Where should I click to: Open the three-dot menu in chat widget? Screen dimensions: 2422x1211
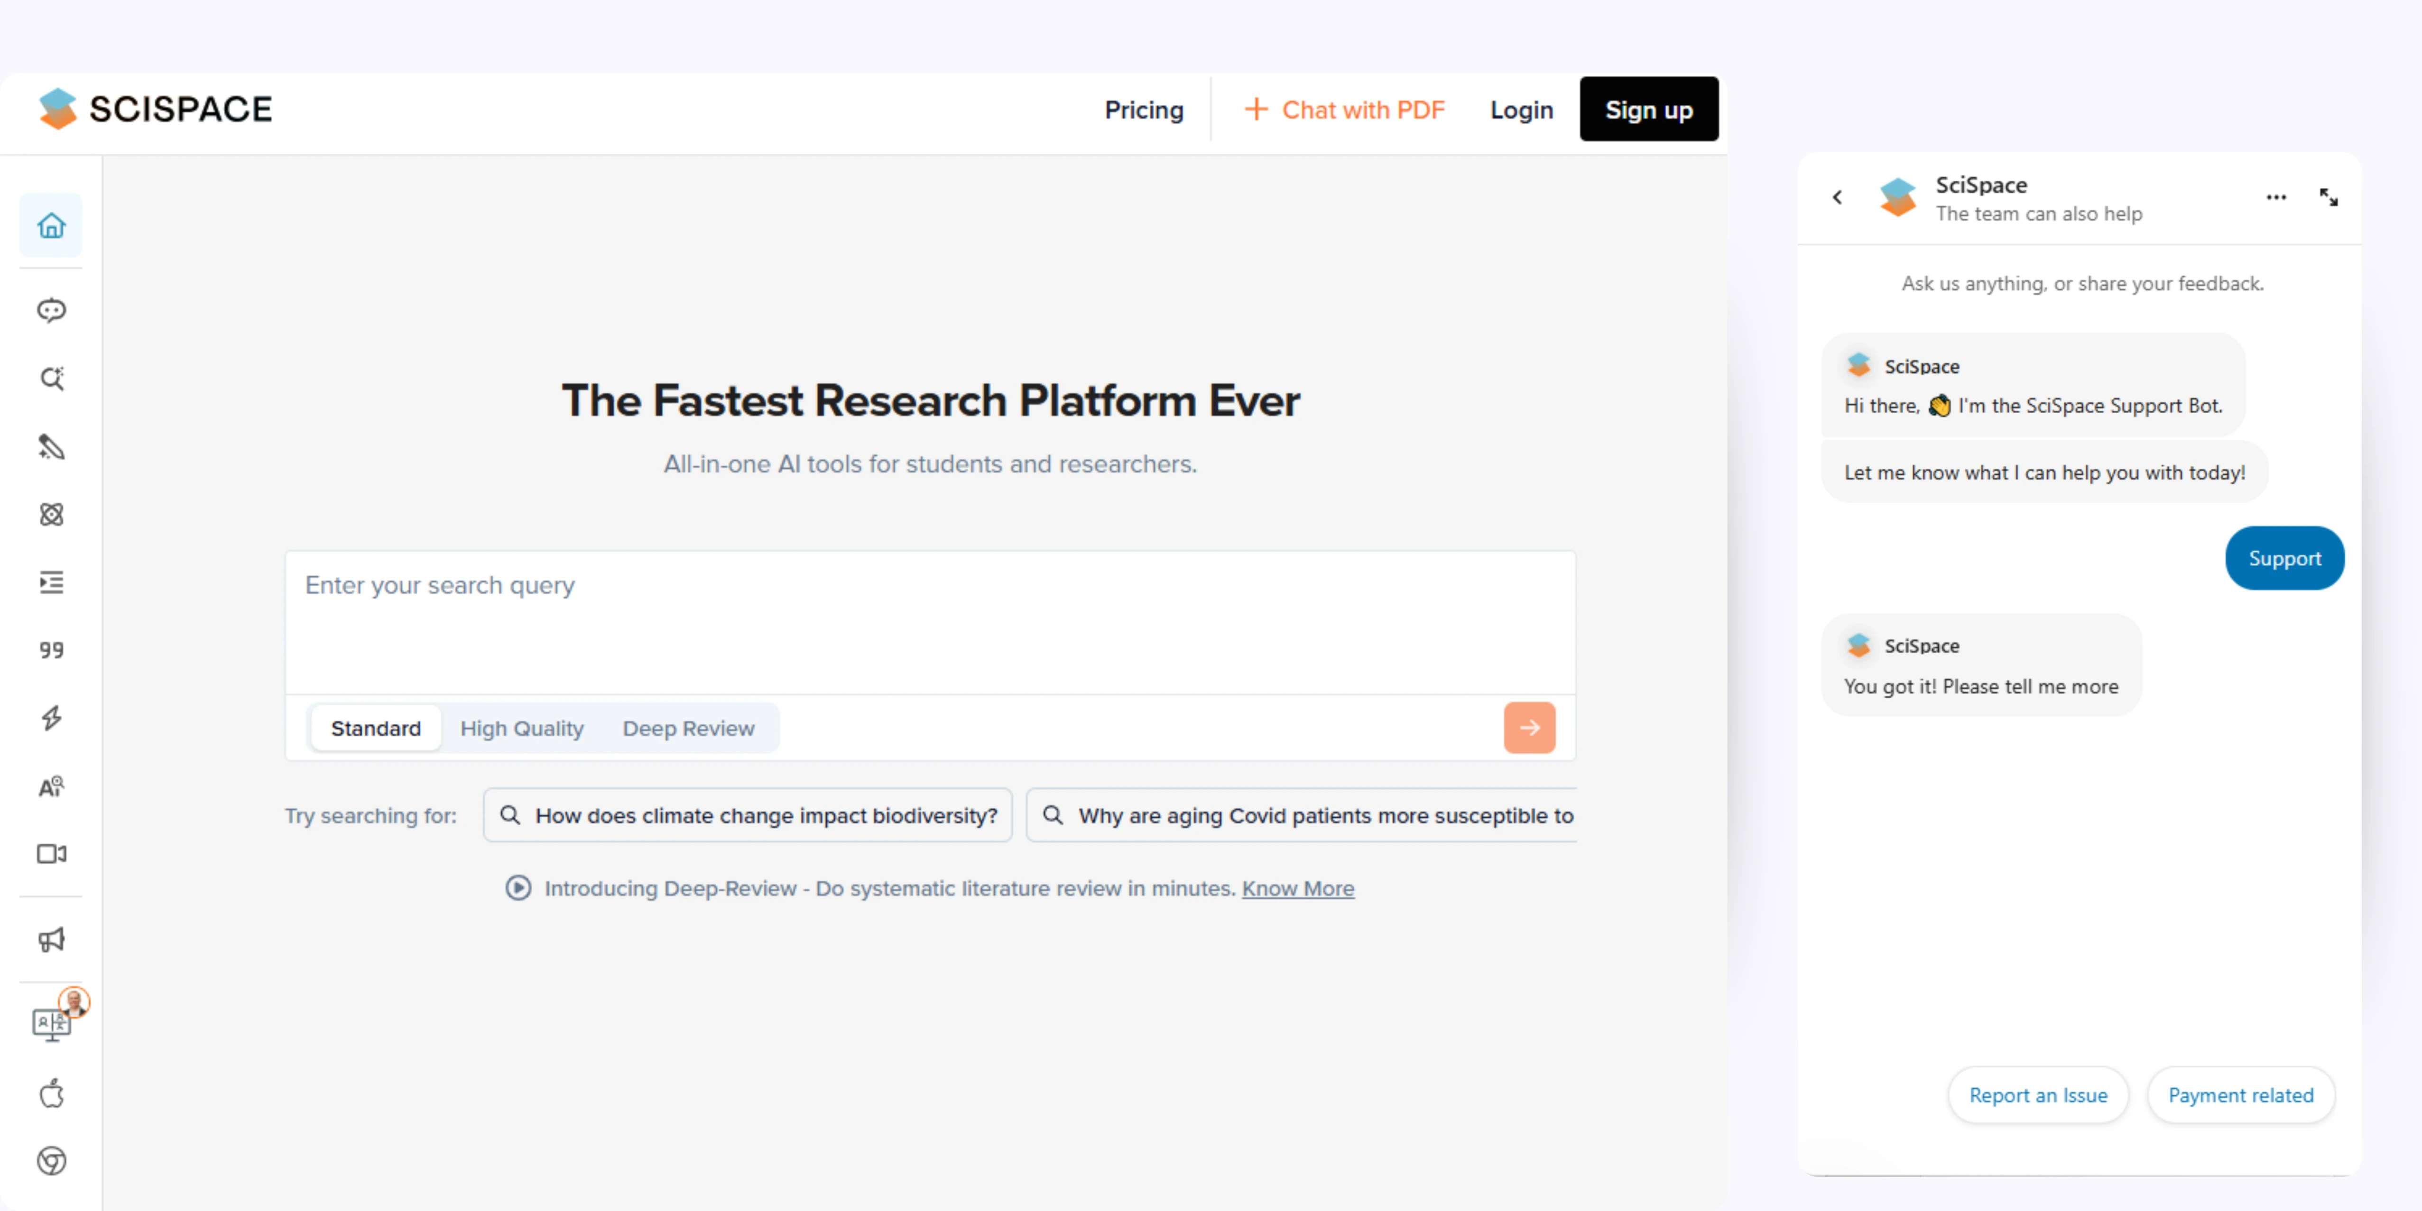point(2276,197)
